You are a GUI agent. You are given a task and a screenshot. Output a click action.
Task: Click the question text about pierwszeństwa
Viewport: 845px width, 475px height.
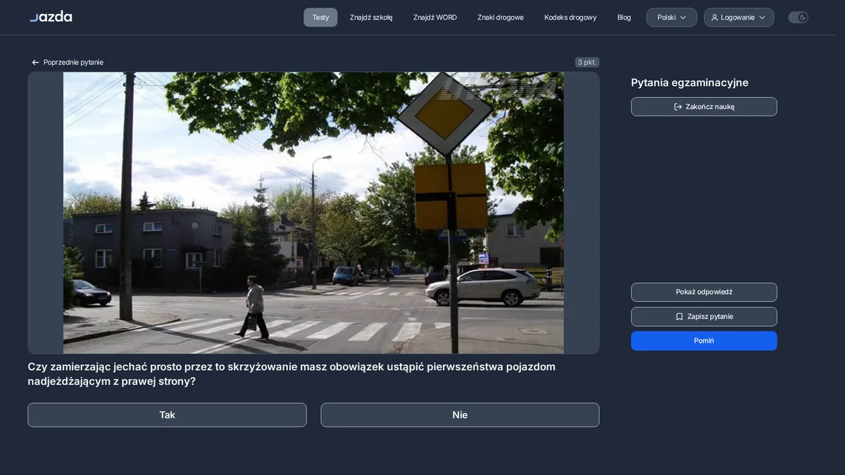pyautogui.click(x=292, y=374)
